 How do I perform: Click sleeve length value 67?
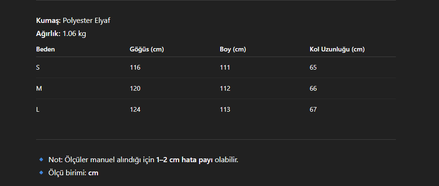(313, 109)
